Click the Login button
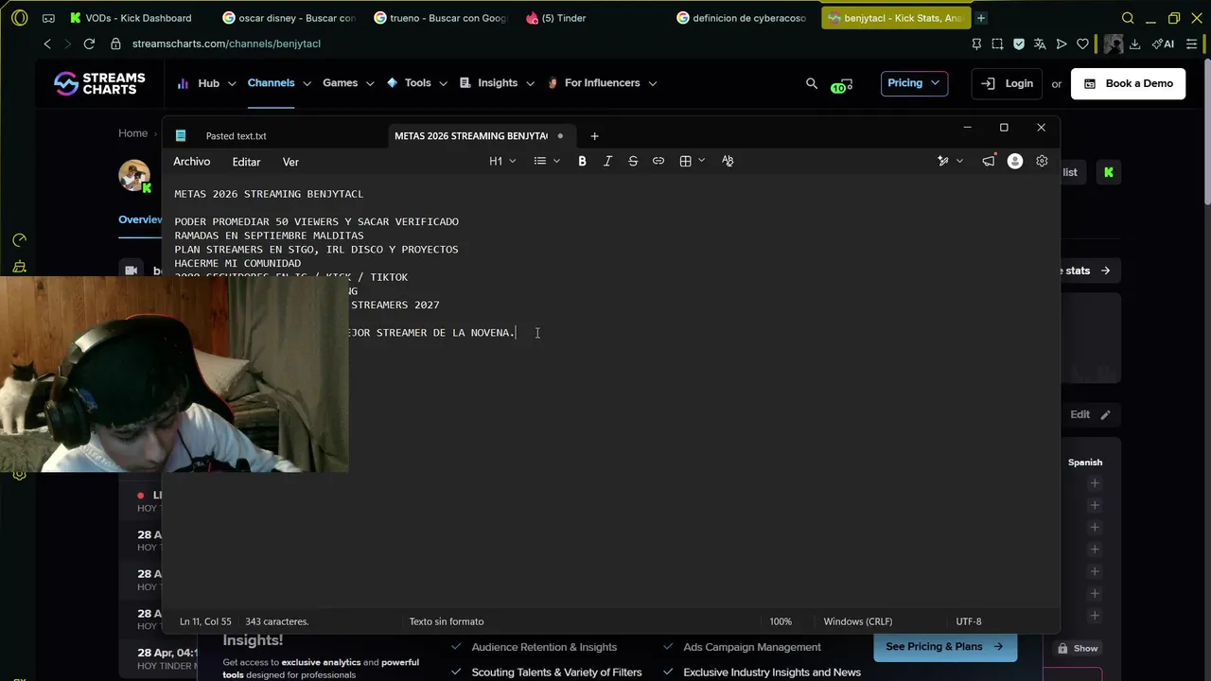This screenshot has width=1211, height=681. [1008, 83]
